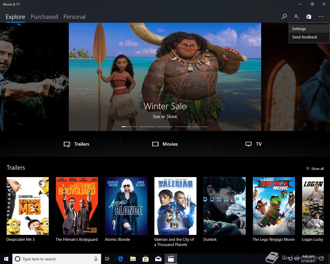Open The Hitman's Bodyguard poster
330x264 pixels.
click(77, 206)
